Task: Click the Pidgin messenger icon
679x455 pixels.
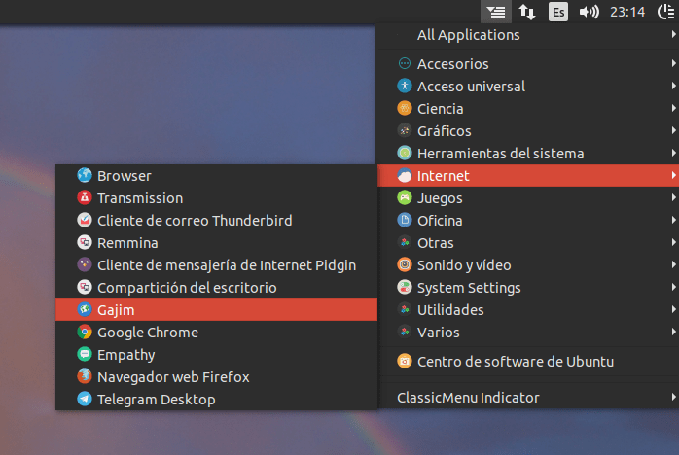Action: click(85, 265)
